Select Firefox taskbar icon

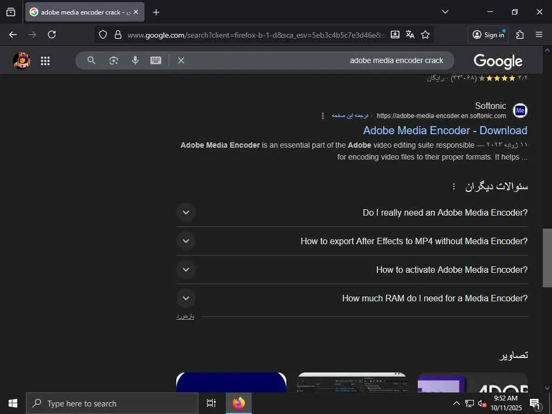[239, 403]
